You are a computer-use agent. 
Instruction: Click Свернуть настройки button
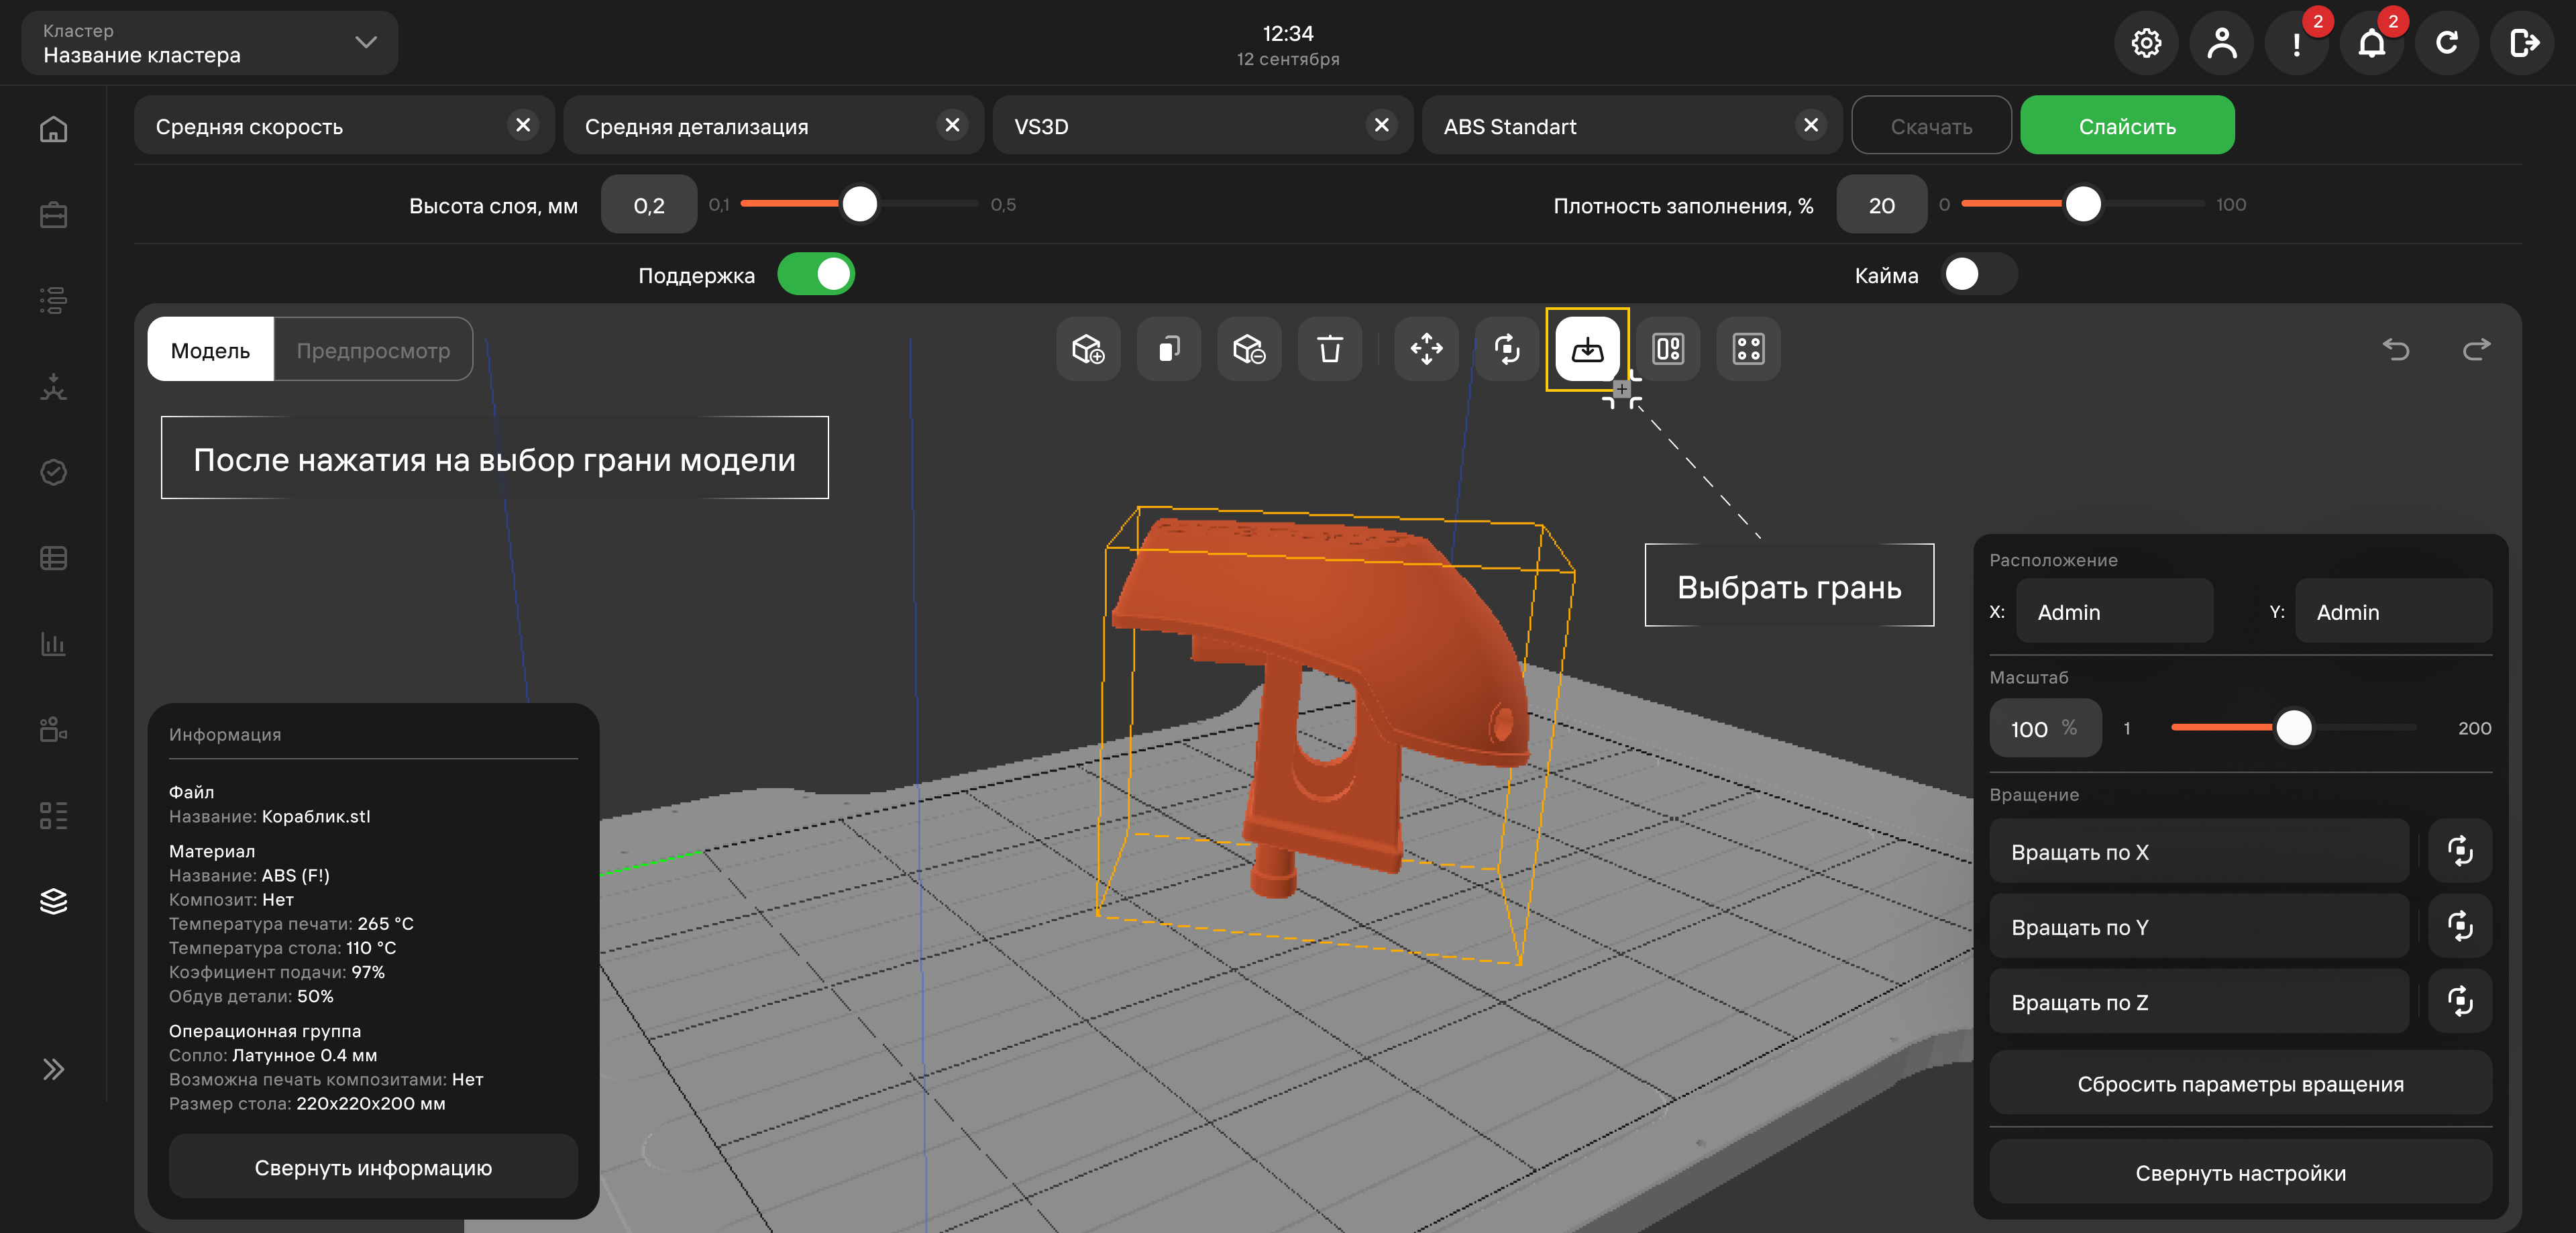(2240, 1172)
